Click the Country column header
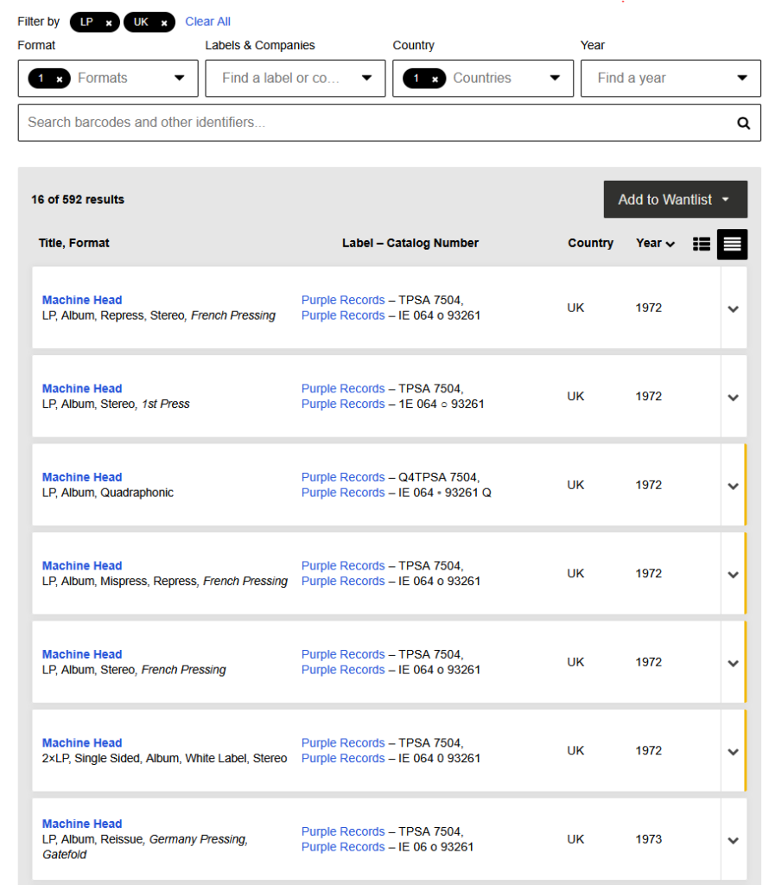The image size is (769, 885). tap(590, 243)
